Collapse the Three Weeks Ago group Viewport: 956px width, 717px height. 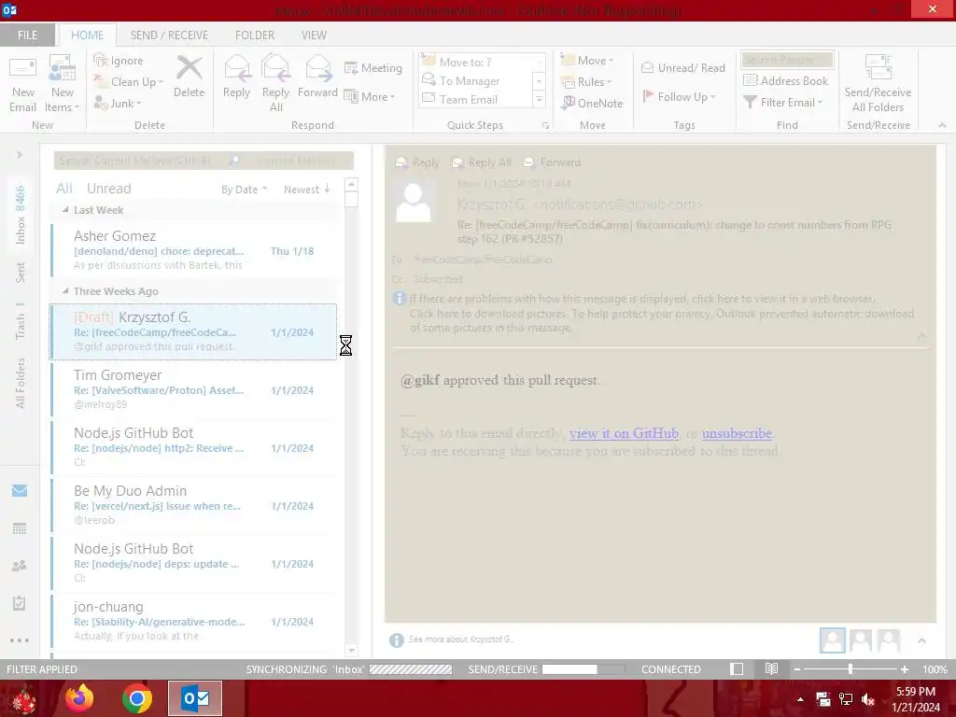point(65,291)
